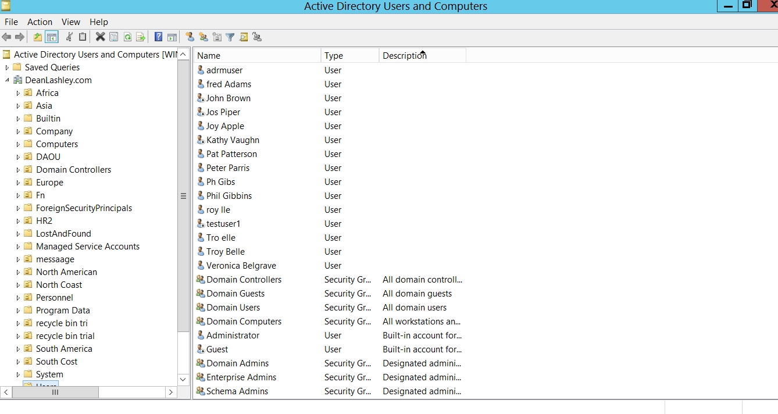Click the Find objects toolbar icon
778x414 pixels.
[x=244, y=37]
